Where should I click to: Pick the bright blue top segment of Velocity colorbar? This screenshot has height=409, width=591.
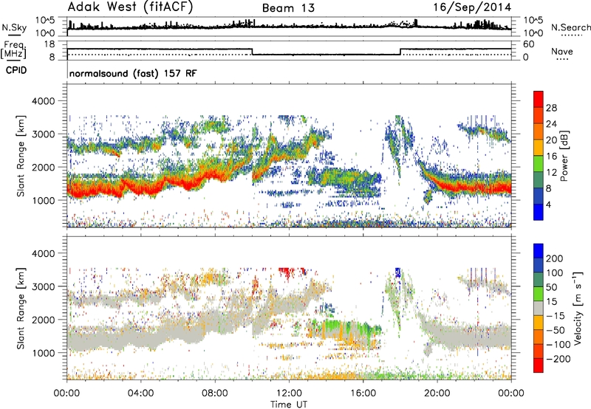pyautogui.click(x=539, y=251)
